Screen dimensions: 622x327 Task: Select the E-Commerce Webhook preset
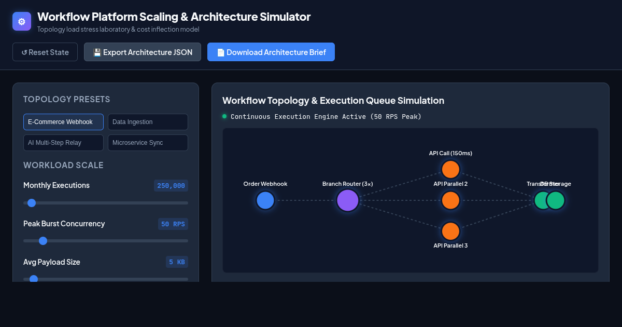pos(63,122)
